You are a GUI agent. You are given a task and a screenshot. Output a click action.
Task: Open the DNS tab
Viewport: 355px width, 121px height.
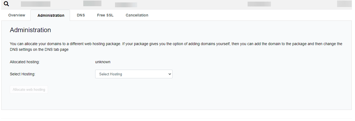click(81, 15)
